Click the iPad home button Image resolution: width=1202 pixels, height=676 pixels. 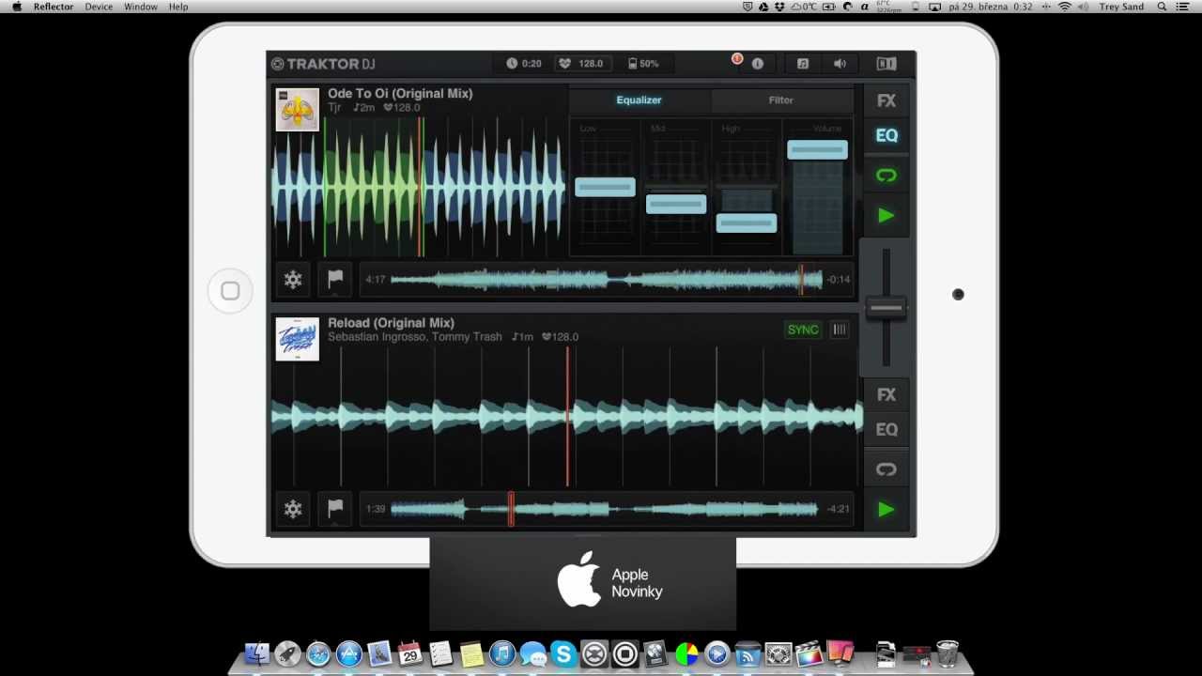pyautogui.click(x=230, y=291)
